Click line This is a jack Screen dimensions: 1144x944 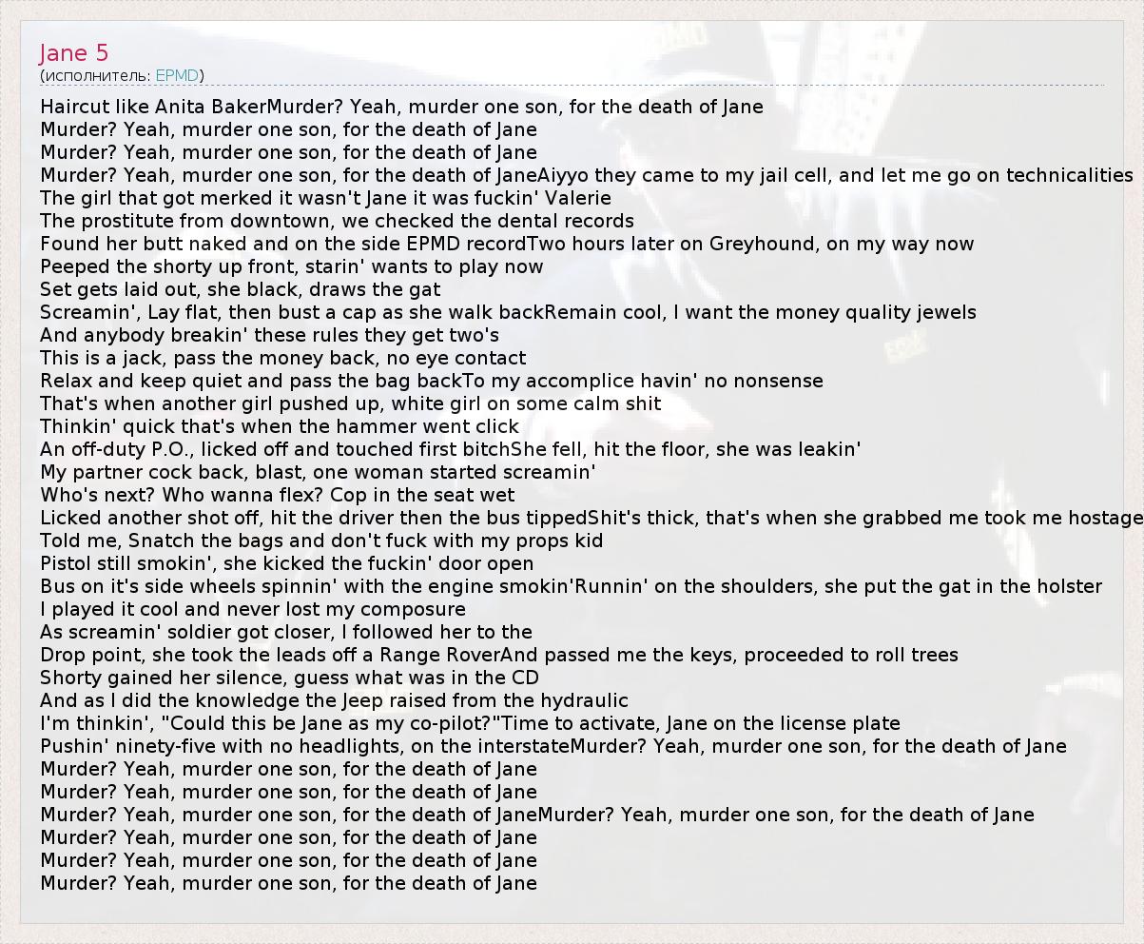coord(282,358)
